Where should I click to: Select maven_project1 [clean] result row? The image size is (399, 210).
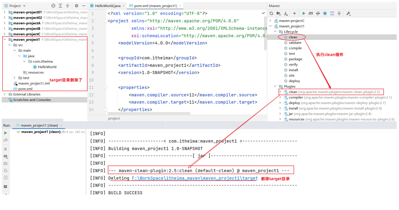click(51, 132)
